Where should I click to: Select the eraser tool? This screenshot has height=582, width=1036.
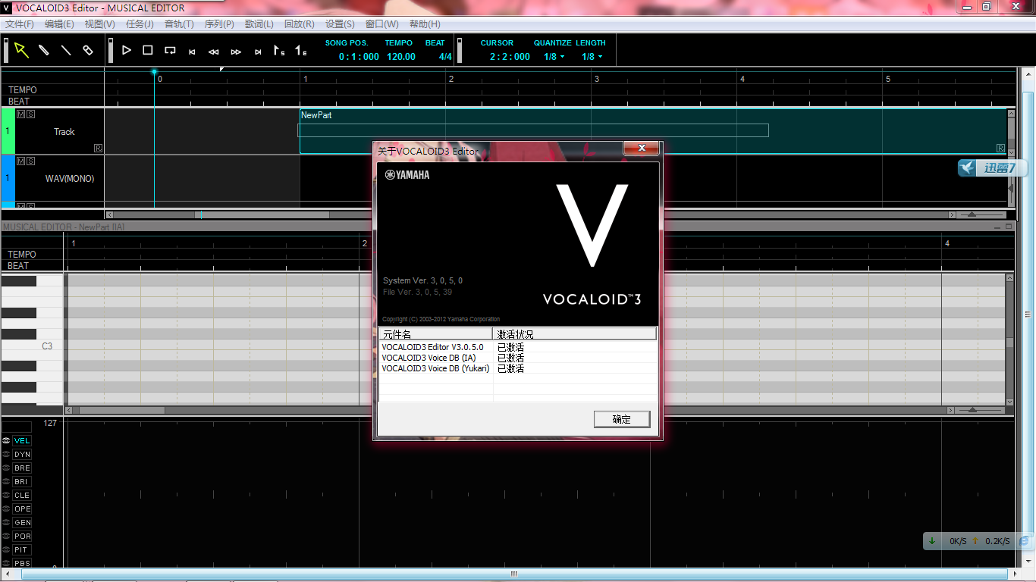click(x=88, y=51)
